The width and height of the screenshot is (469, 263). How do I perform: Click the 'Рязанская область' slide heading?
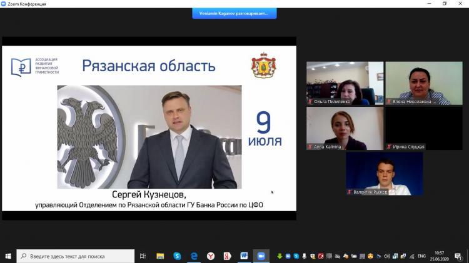click(x=149, y=66)
